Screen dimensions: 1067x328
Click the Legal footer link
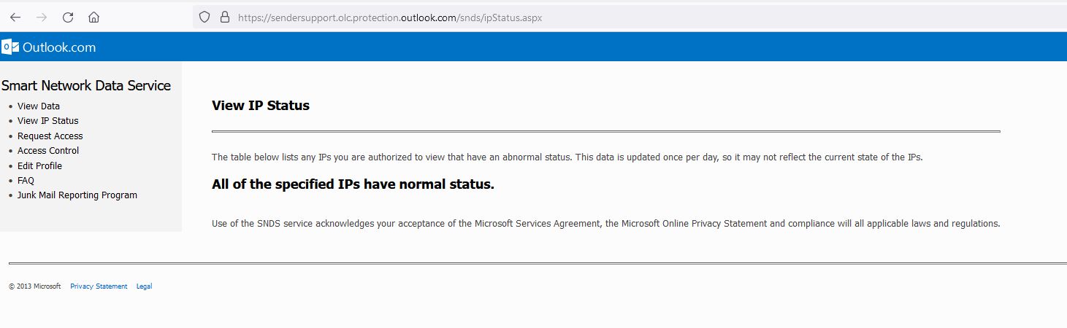144,286
